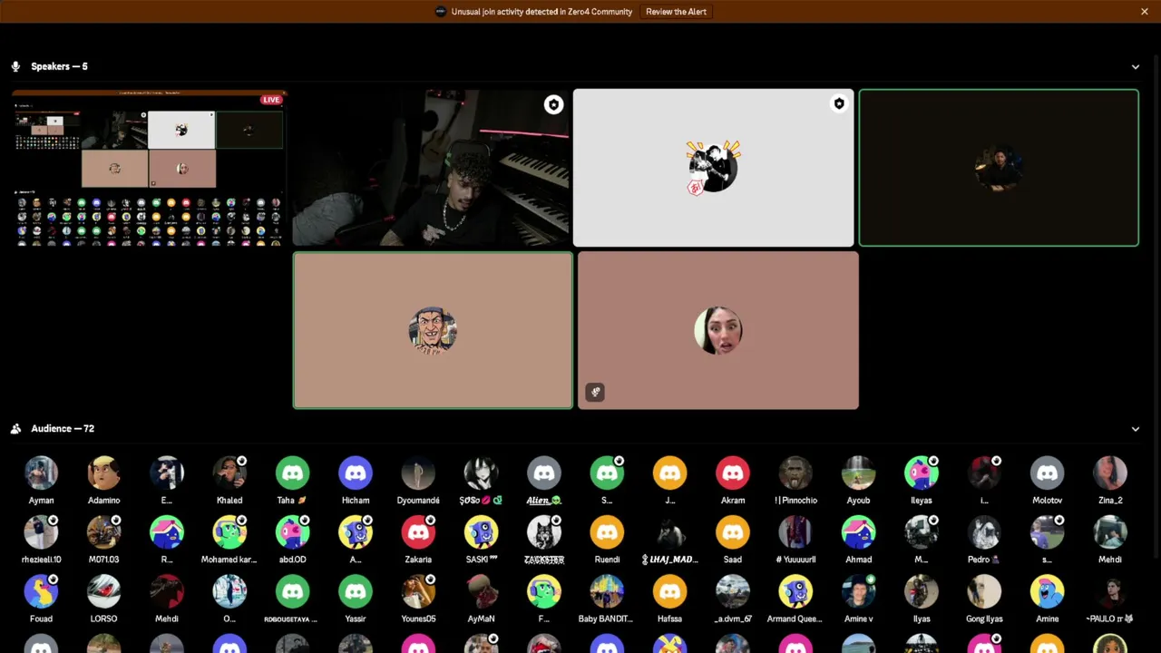
Task: Select the dark green-bordered speaker tile
Action: click(999, 168)
